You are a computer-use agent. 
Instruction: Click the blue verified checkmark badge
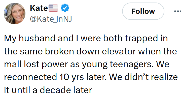(x=65, y=8)
